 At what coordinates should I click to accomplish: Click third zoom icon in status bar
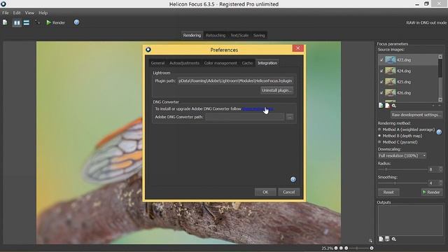[x=346, y=248]
